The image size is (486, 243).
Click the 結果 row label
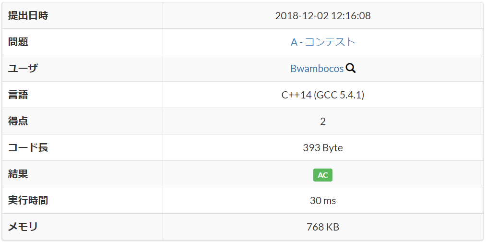click(18, 174)
